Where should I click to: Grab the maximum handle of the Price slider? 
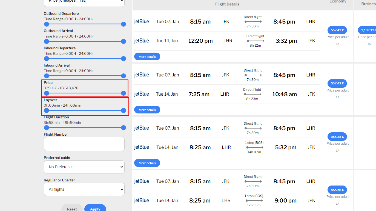coord(124,93)
